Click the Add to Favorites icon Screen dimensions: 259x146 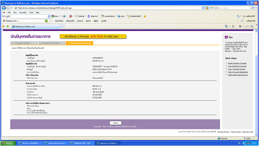pos(8,26)
